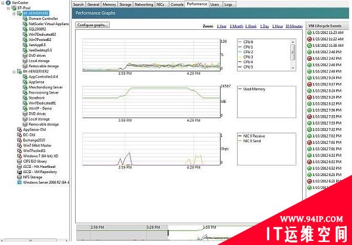This screenshot has height=245, width=352.
Task: Open the Users tab
Action: [215, 5]
